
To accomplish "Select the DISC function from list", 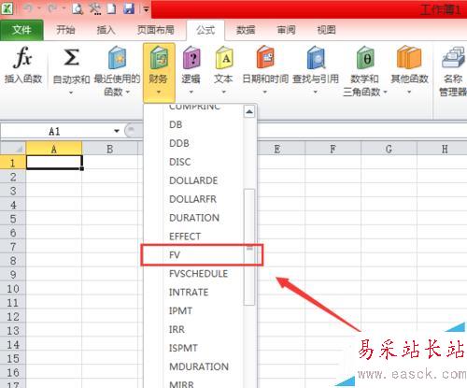I will pos(193,162).
